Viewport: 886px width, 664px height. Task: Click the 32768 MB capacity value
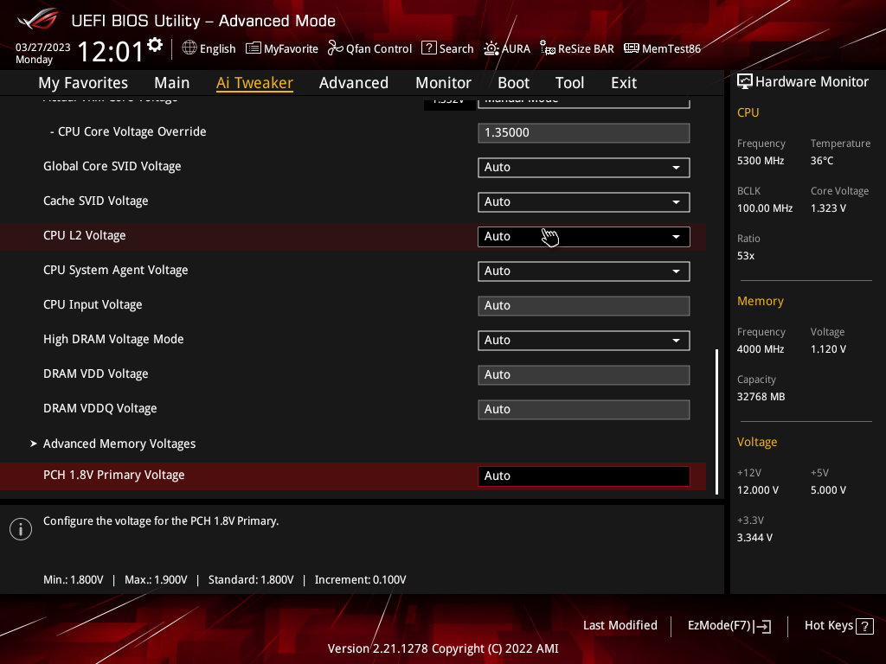point(761,397)
